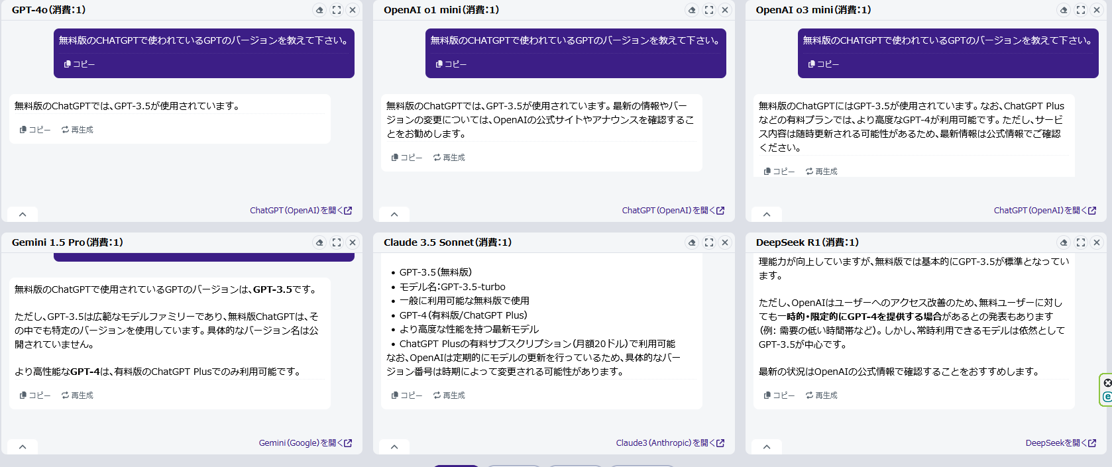Regenerate the Claude 3.5 Sonnet response
The width and height of the screenshot is (1112, 467).
coord(449,395)
